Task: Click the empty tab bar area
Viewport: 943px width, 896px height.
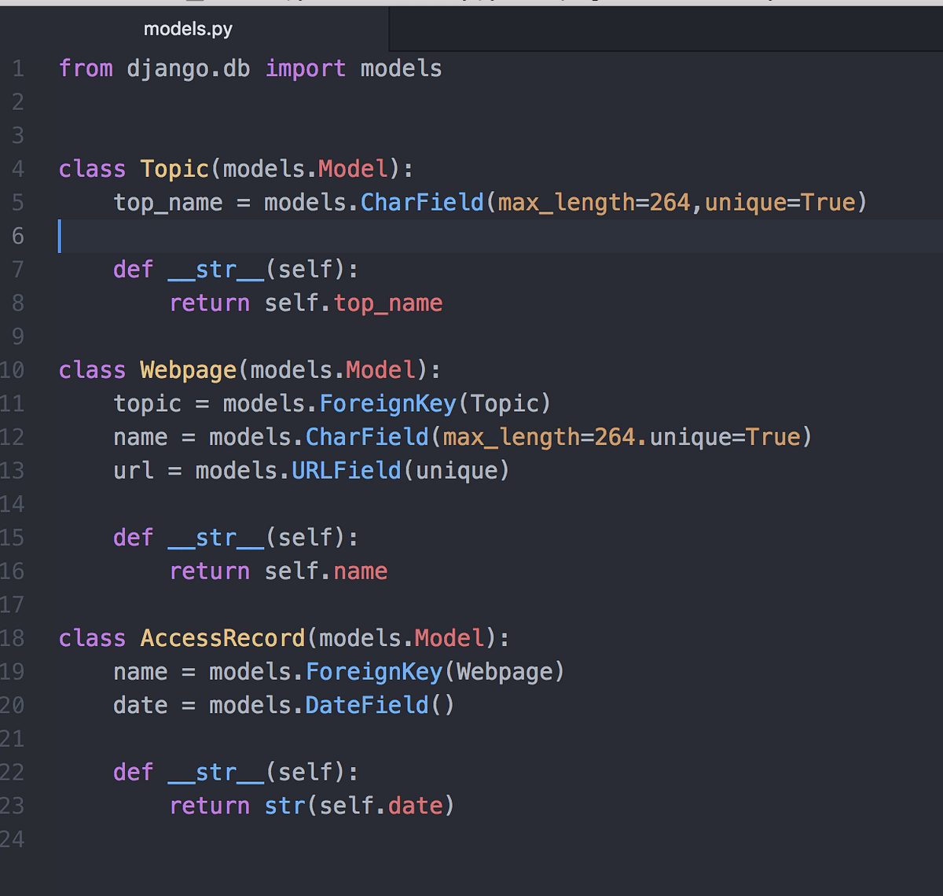Action: pos(668,28)
